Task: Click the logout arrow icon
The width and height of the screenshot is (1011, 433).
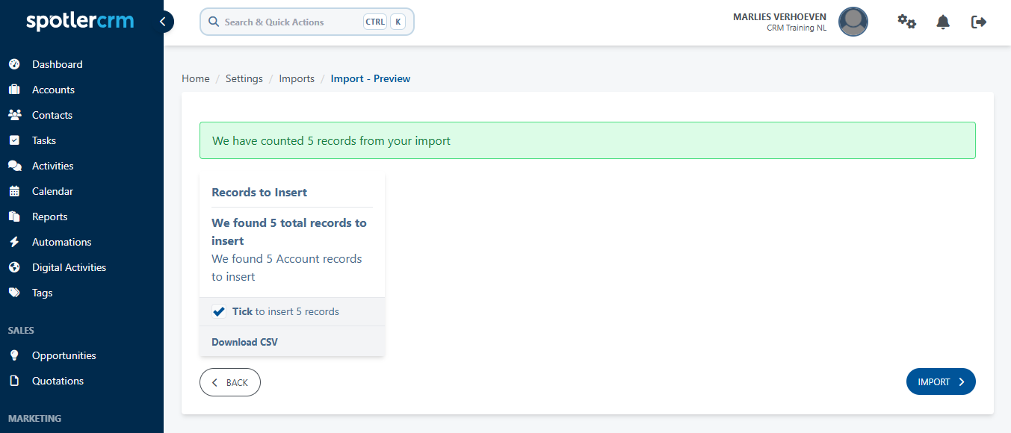Action: 979,22
